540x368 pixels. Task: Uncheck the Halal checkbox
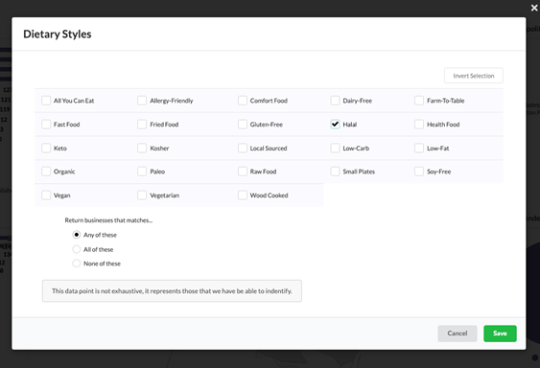(335, 125)
